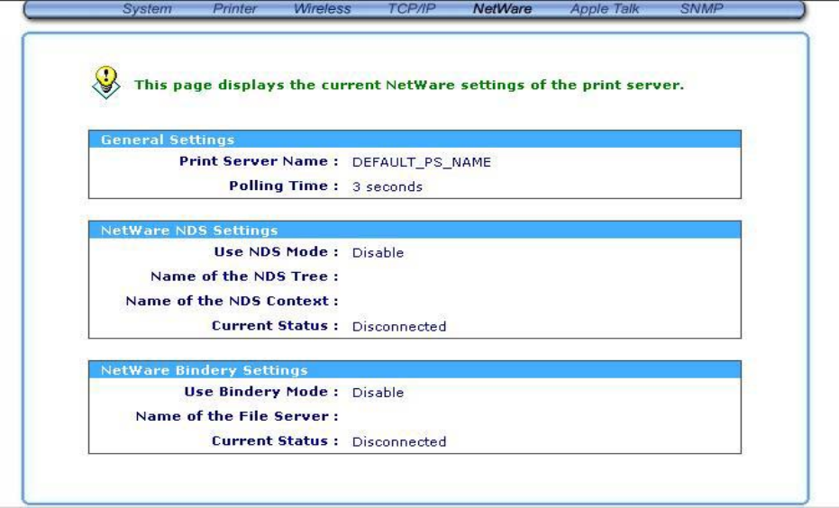Click the General Settings header
Screen dimensions: 839x508
click(x=415, y=140)
